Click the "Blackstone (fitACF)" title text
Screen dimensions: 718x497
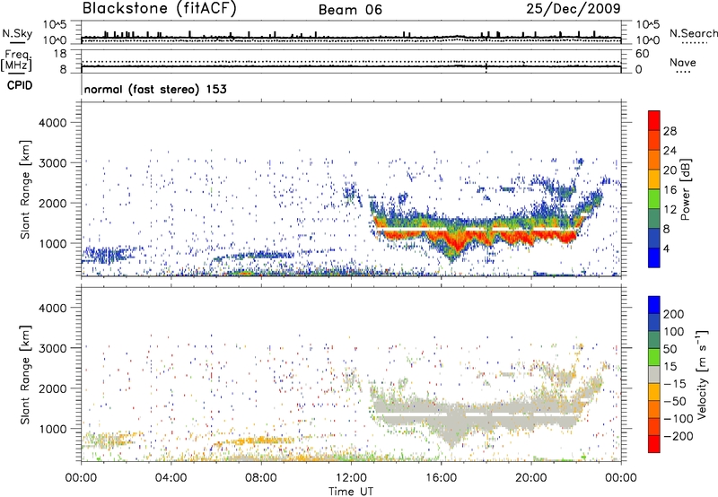tap(160, 8)
